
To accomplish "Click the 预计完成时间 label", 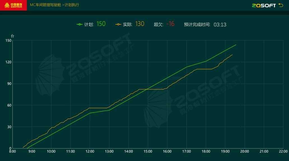I will point(197,25).
